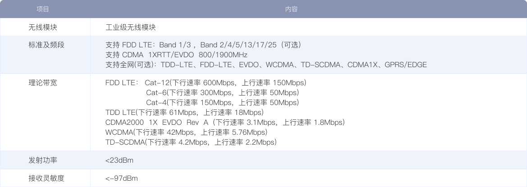This screenshot has height=187, width=527.
Task: Click the 内容 column header
Action: (x=291, y=9)
